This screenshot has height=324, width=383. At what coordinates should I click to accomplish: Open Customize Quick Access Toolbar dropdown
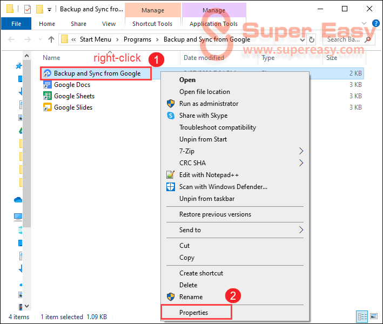click(x=49, y=10)
